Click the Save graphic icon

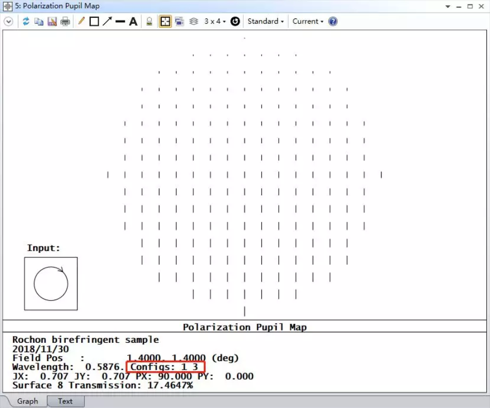pyautogui.click(x=52, y=22)
